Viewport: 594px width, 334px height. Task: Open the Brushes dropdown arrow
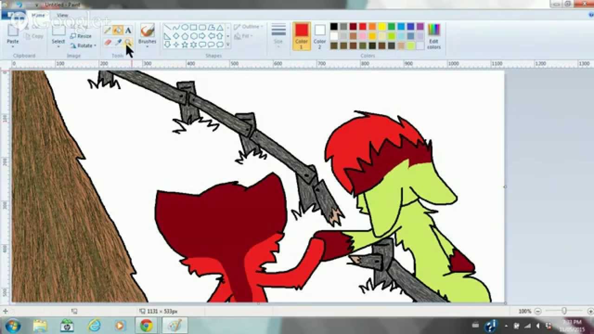(x=147, y=46)
